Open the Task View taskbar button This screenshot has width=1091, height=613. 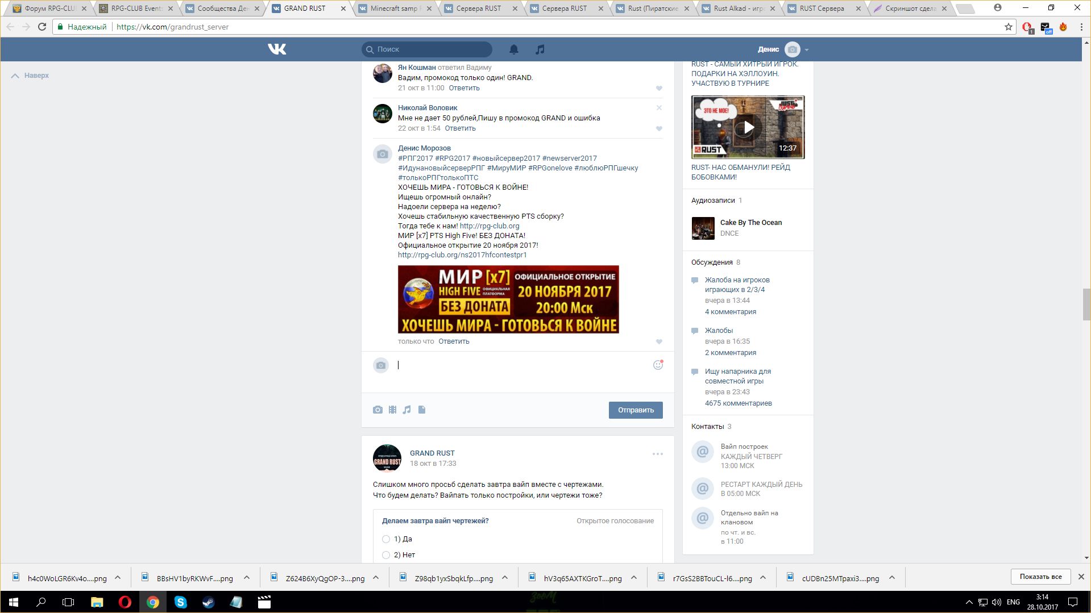point(68,602)
